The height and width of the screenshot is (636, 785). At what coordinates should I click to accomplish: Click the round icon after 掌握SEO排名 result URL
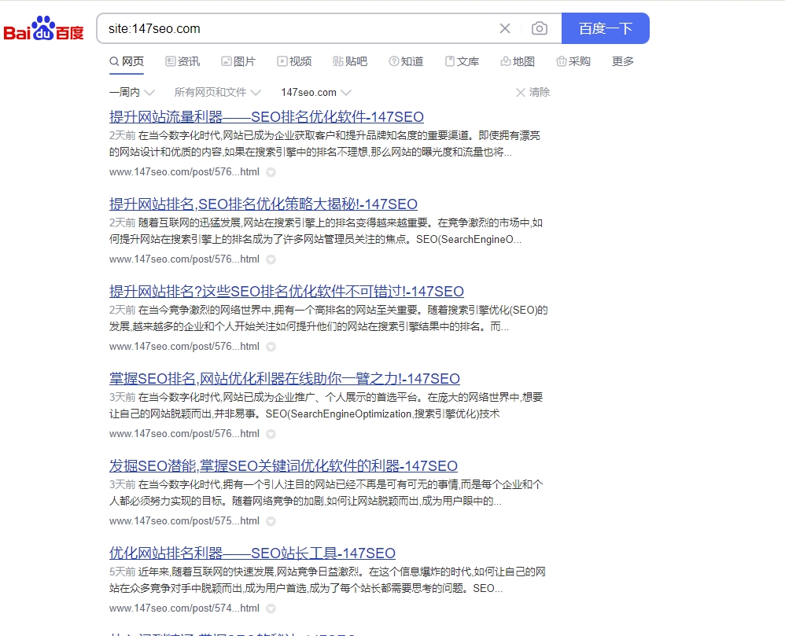point(271,434)
